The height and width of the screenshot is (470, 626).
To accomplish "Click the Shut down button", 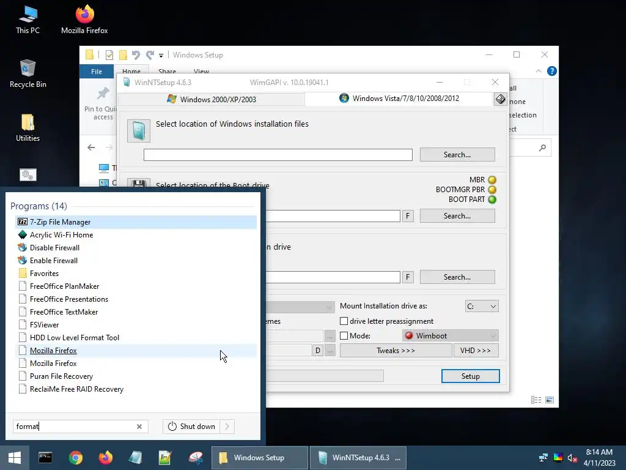I will click(x=191, y=427).
